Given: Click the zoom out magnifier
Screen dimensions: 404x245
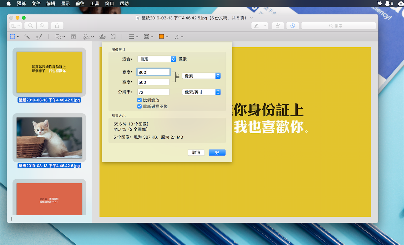Looking at the screenshot, I should pos(30,26).
